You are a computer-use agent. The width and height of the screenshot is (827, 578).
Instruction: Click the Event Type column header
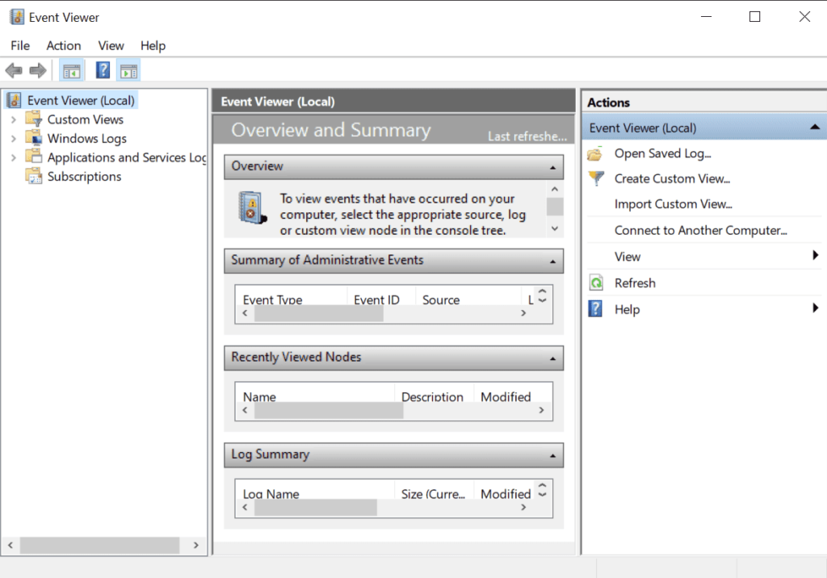point(272,299)
